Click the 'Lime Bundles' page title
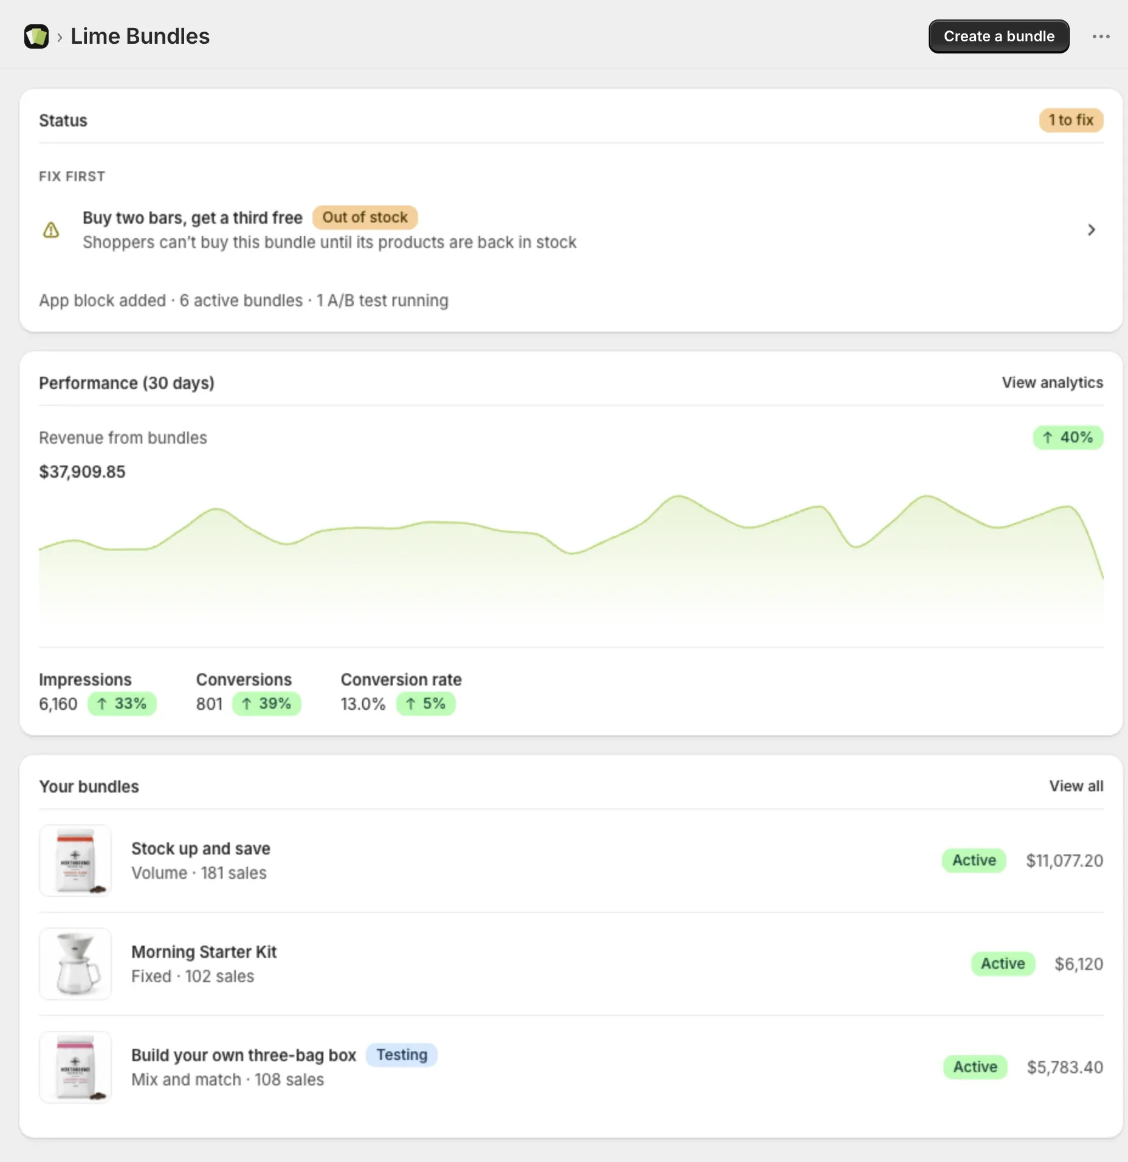The width and height of the screenshot is (1128, 1162). [x=140, y=36]
